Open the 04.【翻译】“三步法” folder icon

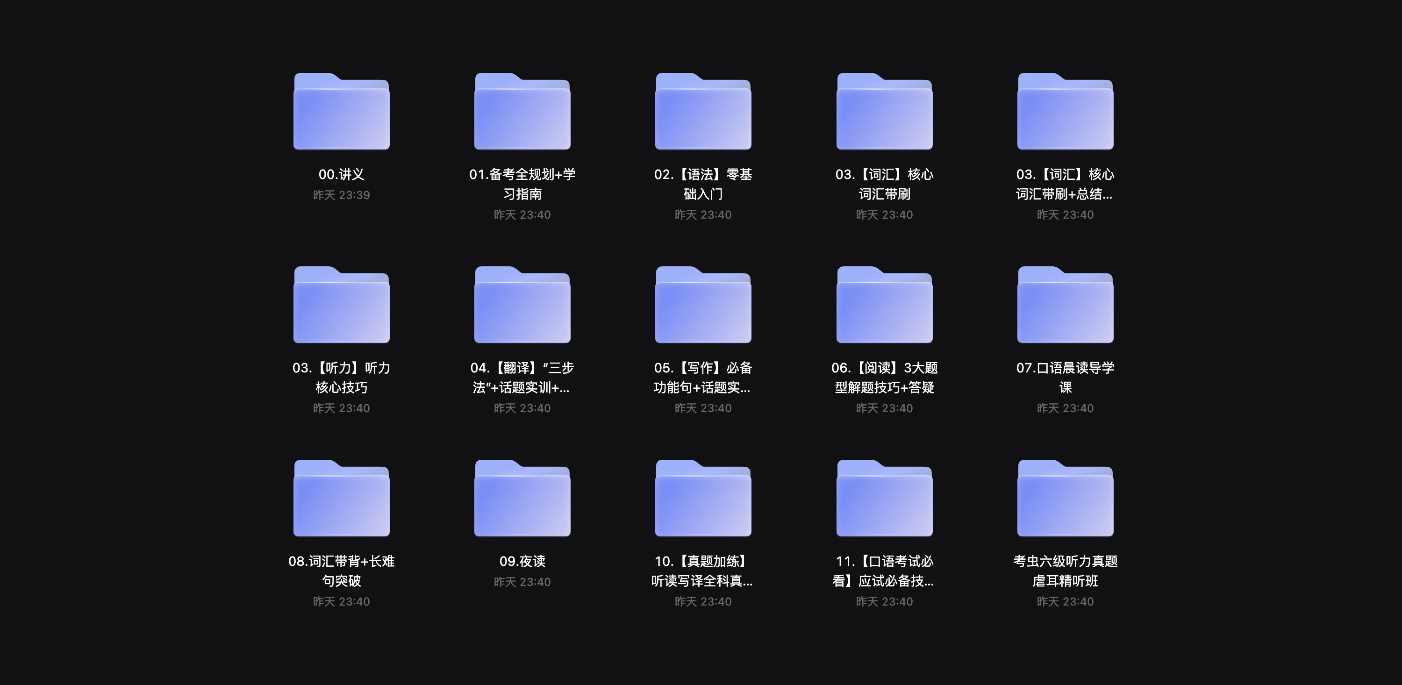522,305
